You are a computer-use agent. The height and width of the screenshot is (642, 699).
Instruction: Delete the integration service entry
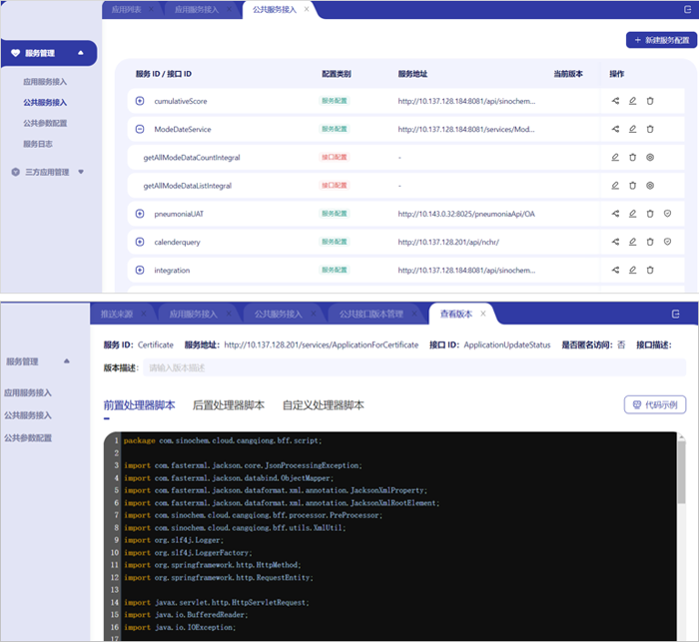click(x=650, y=271)
